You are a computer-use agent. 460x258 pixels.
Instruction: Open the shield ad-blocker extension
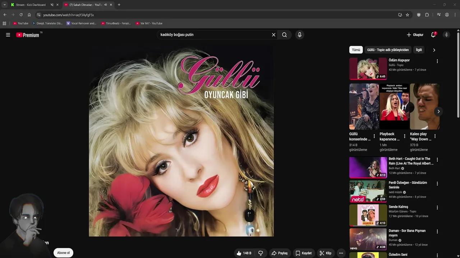419,15
